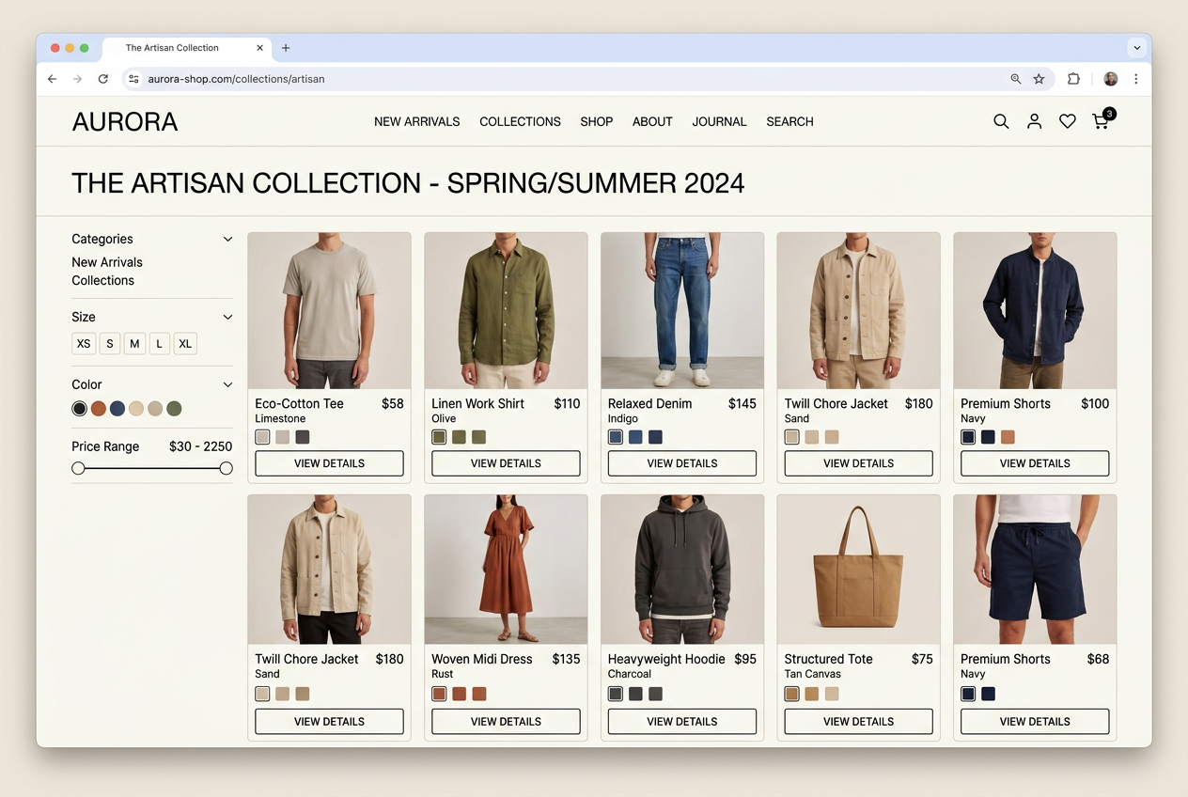This screenshot has width=1188, height=797.
Task: View wishlist via heart icon
Action: [1068, 121]
